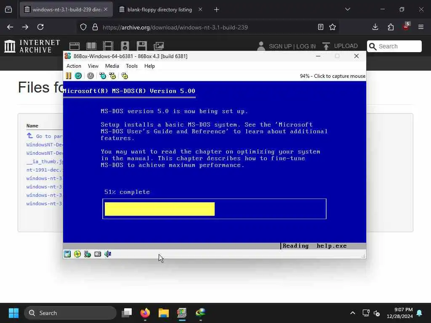431x323 pixels.
Task: Open Windows Start menu
Action: point(13,313)
